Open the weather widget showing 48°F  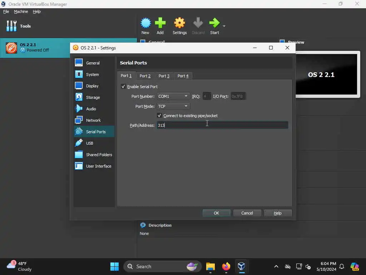[x=19, y=266]
